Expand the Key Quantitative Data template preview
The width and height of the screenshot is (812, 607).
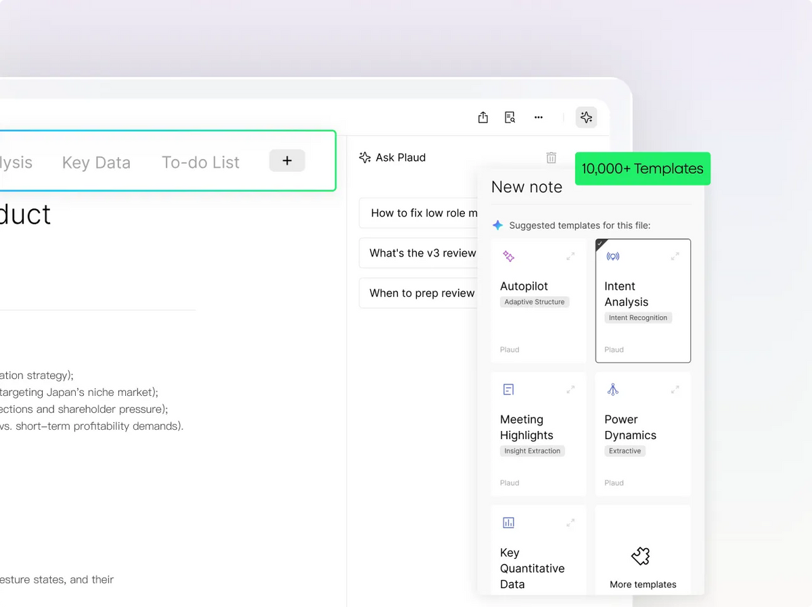click(x=570, y=522)
